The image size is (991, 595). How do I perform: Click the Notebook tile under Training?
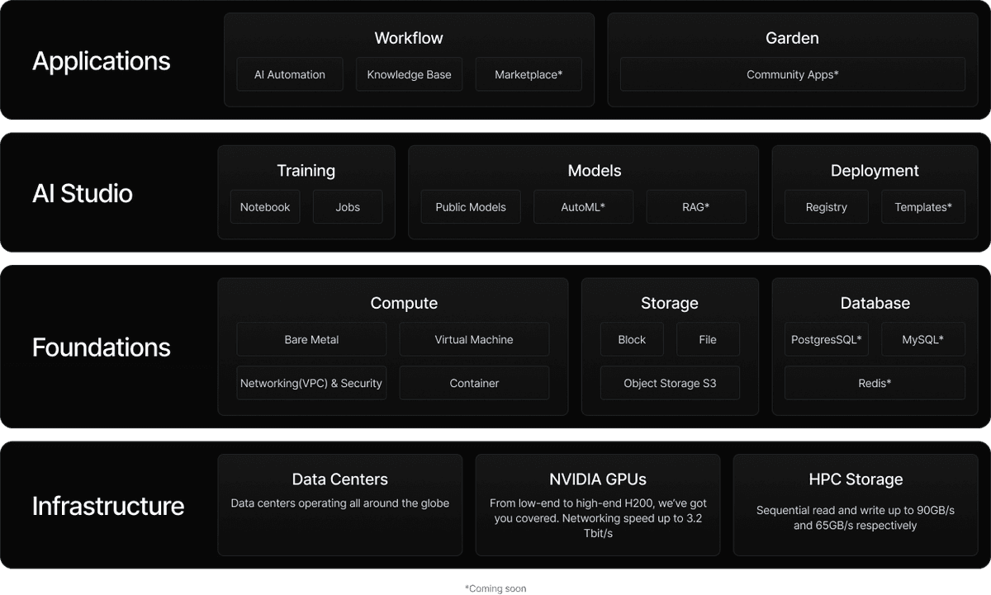click(265, 207)
